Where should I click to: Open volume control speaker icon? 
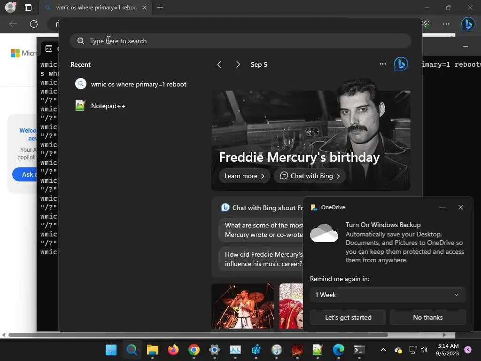pyautogui.click(x=424, y=350)
